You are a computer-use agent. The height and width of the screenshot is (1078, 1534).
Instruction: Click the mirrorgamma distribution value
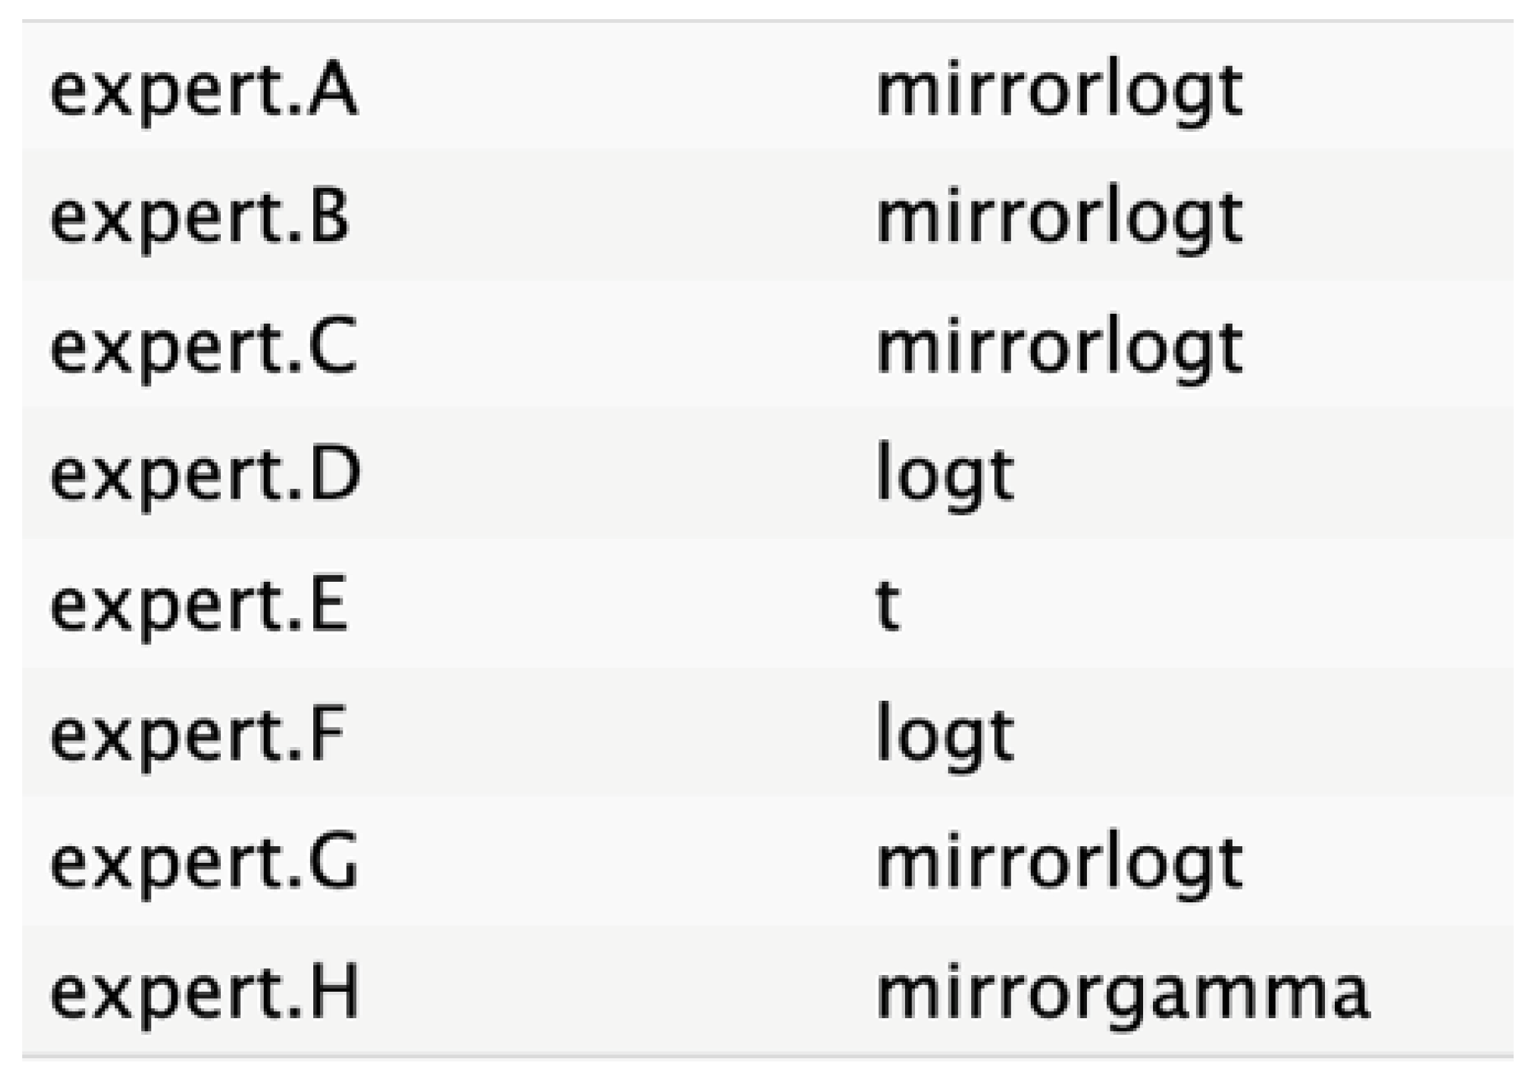click(x=1122, y=993)
